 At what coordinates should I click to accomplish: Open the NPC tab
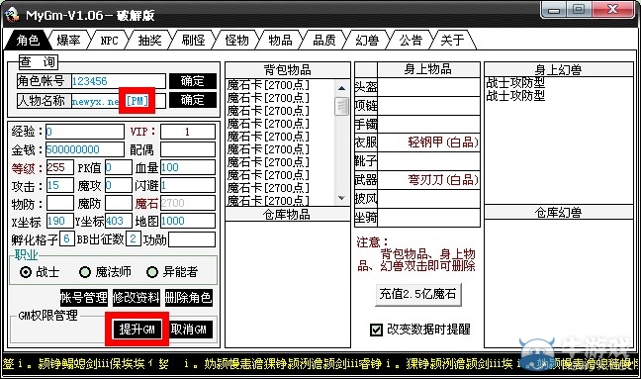[x=109, y=40]
